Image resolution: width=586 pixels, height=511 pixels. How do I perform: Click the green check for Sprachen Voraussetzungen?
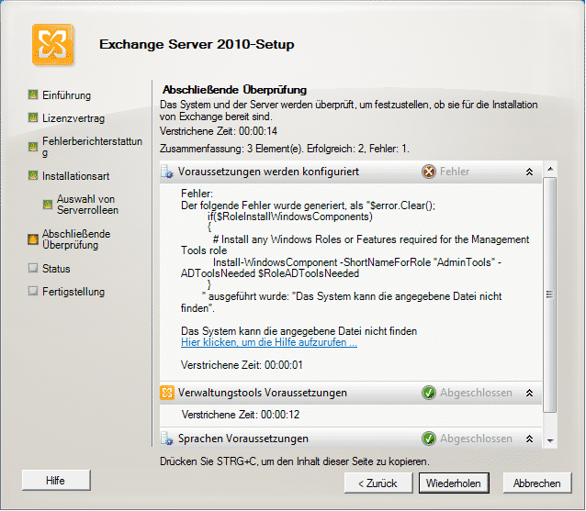tap(429, 439)
